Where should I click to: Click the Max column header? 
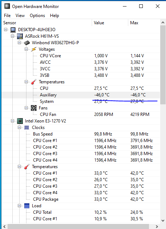point(144,23)
